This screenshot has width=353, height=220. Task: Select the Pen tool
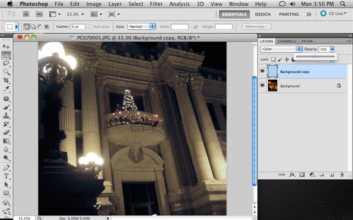pyautogui.click(x=6, y=167)
